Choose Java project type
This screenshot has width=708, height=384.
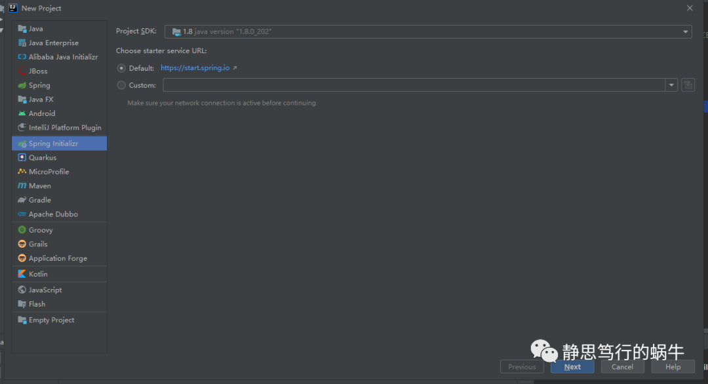click(59, 29)
